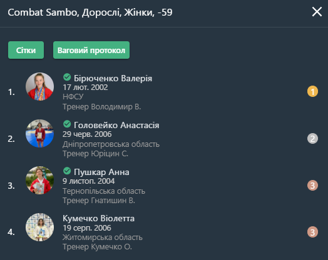Open Пушкар Анна's profile photo

coord(39,180)
